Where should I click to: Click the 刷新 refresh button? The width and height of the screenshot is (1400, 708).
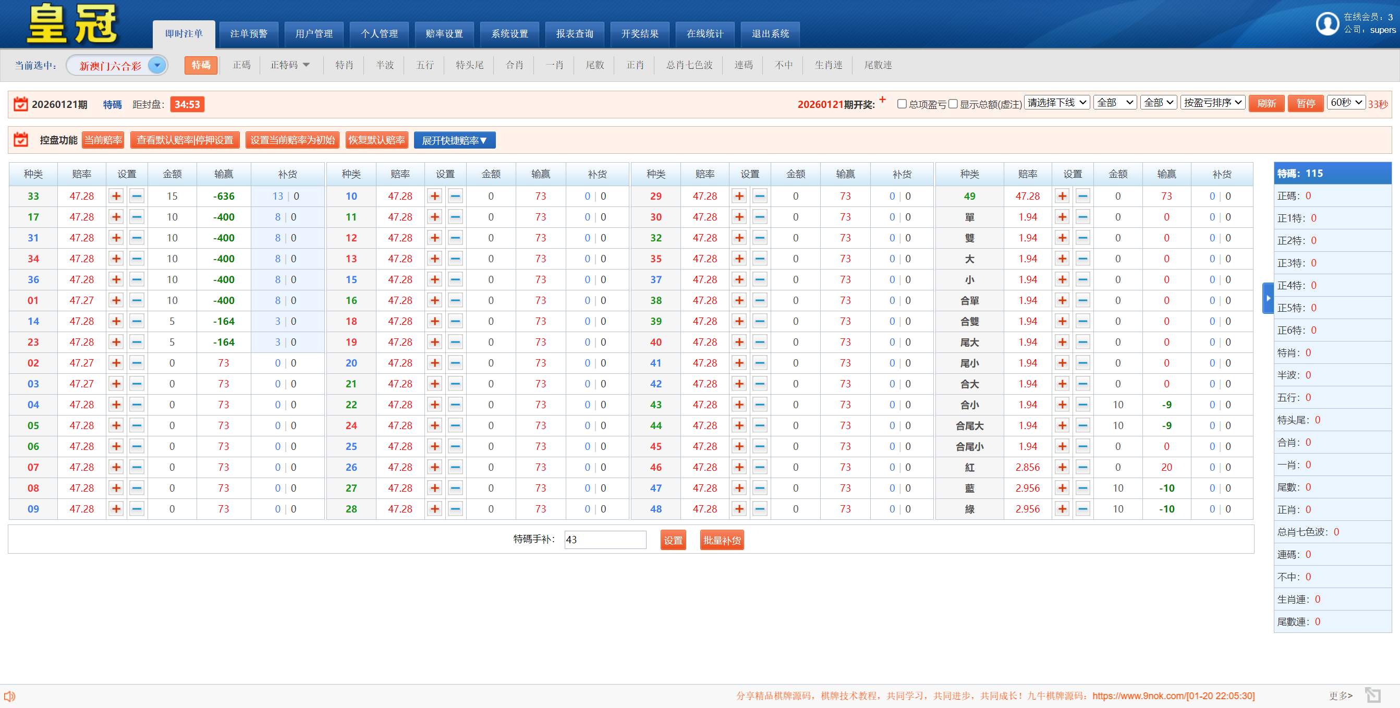click(1266, 104)
